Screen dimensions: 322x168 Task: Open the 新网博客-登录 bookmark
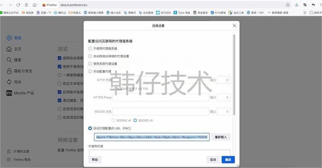tap(278, 13)
